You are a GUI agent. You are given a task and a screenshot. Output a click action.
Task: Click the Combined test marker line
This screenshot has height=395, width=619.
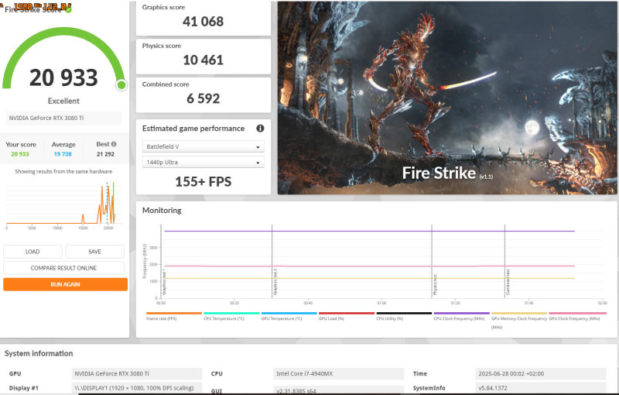[505, 261]
